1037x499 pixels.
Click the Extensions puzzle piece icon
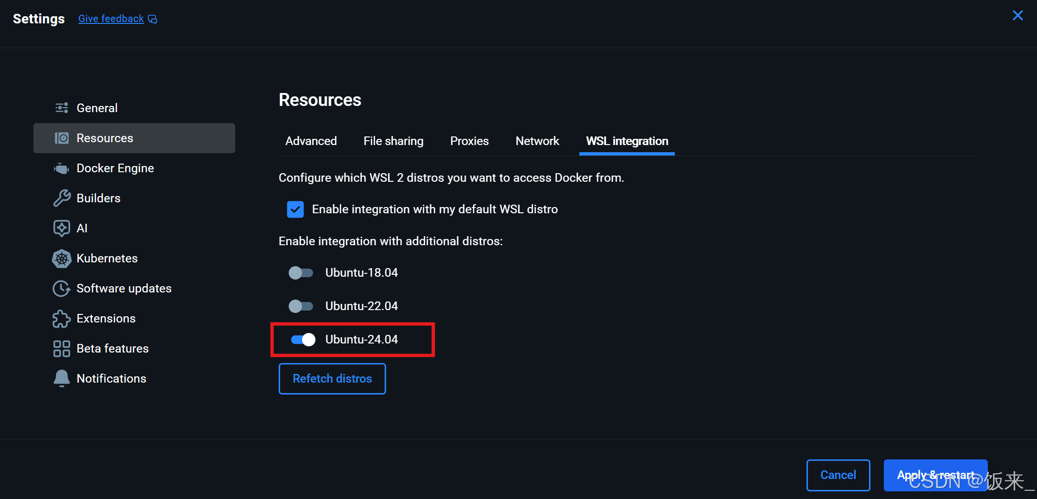click(x=62, y=318)
